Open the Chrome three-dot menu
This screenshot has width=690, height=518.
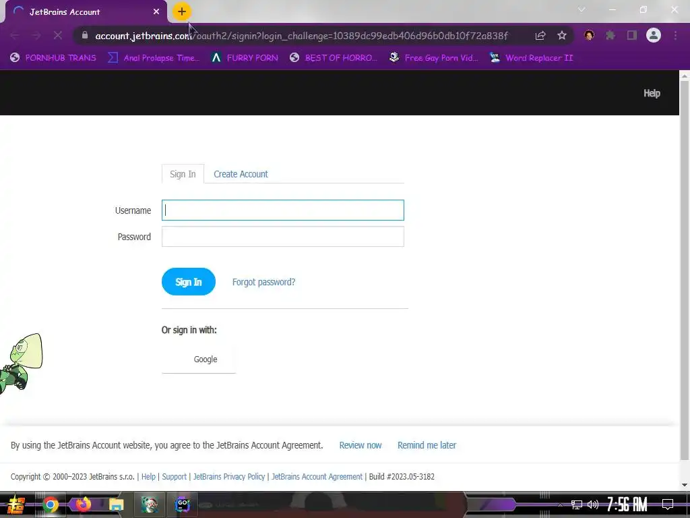click(x=675, y=35)
